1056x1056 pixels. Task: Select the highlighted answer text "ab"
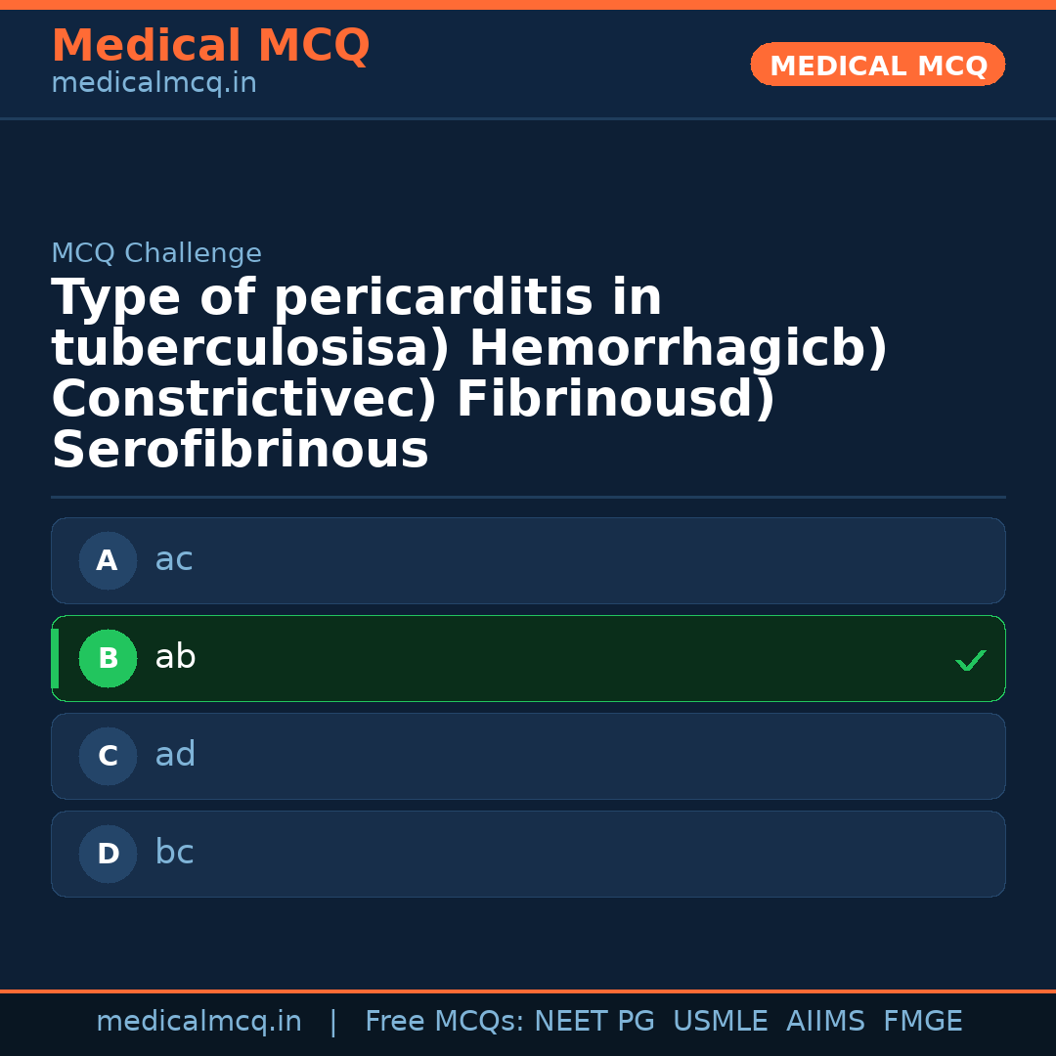(175, 658)
